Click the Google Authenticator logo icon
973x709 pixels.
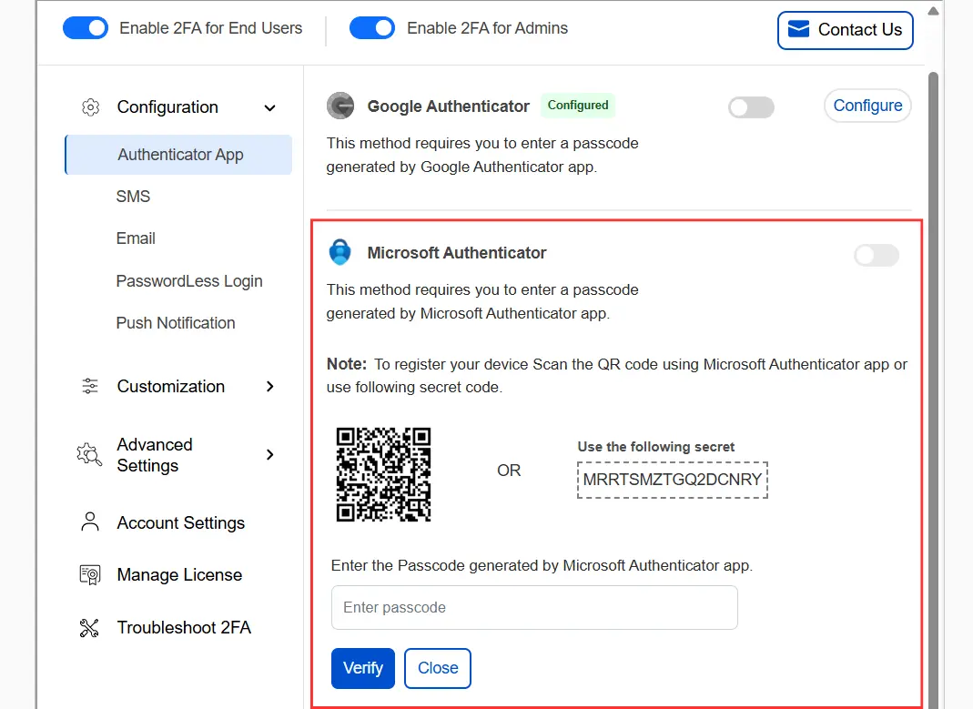pyautogui.click(x=340, y=106)
